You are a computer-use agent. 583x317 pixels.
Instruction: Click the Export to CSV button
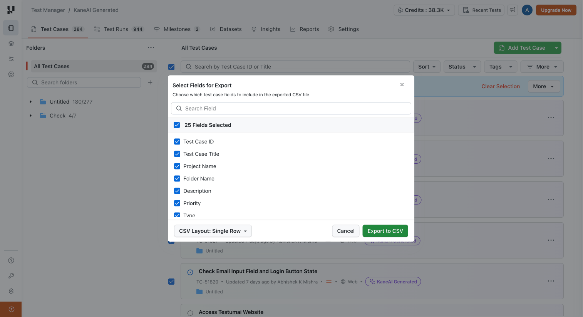(x=385, y=231)
